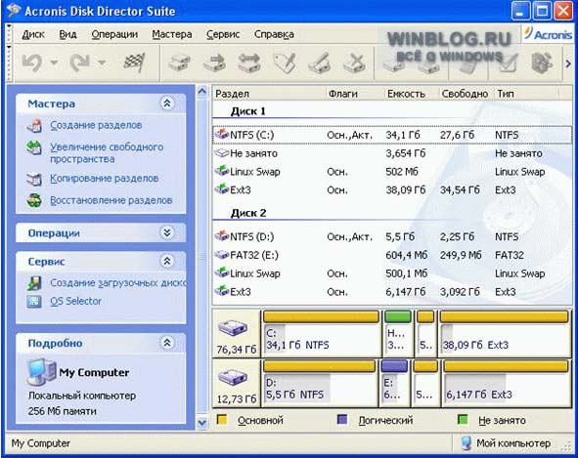The width and height of the screenshot is (578, 458).
Task: Open the Вид menu
Action: pyautogui.click(x=67, y=34)
